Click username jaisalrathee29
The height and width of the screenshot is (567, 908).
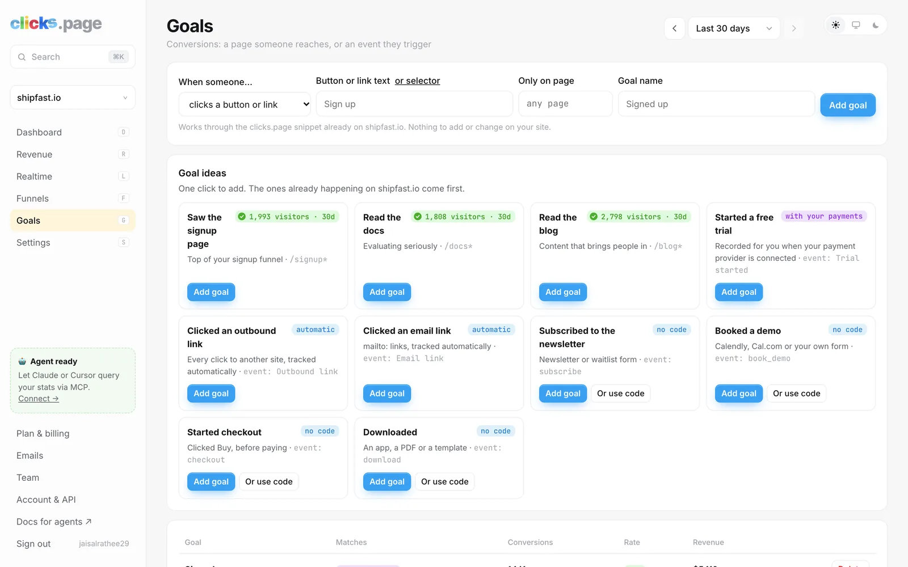[x=104, y=544]
